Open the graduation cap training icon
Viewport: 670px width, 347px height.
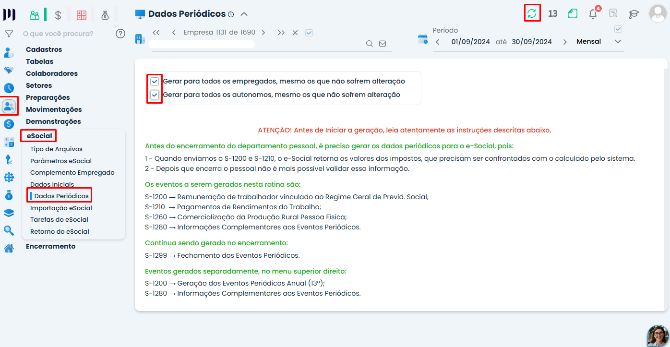[x=634, y=14]
